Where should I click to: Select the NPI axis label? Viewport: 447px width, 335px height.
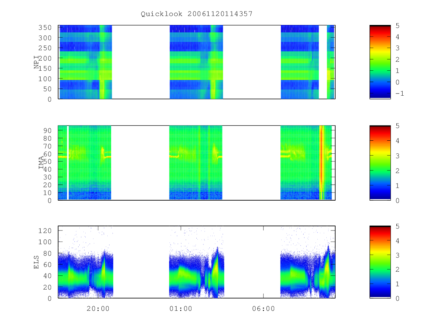coord(37,62)
